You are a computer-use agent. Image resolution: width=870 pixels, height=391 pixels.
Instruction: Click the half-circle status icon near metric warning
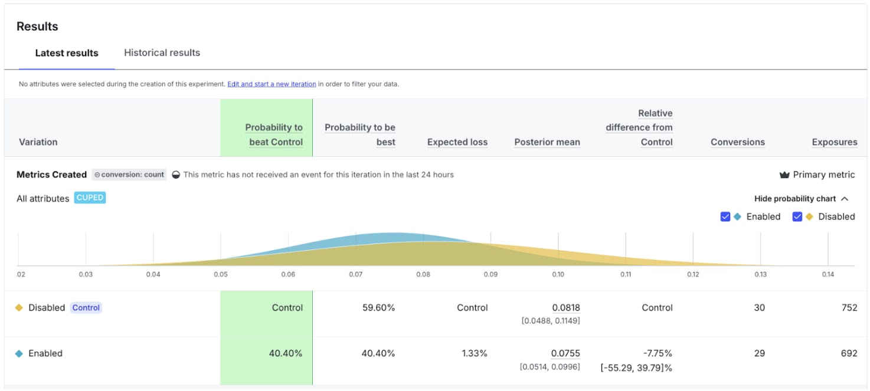(176, 175)
